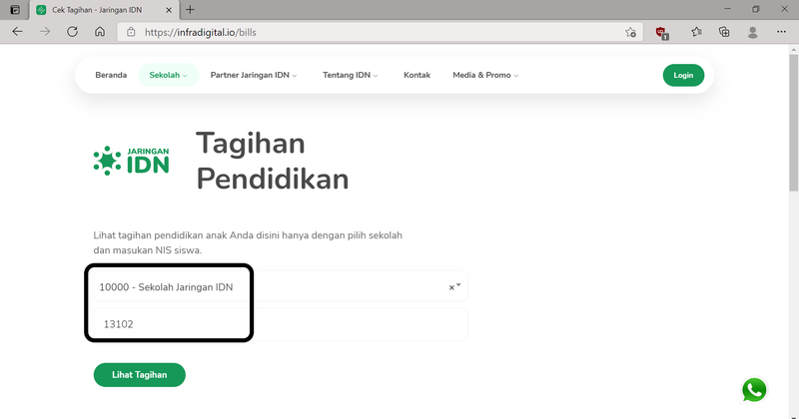
Task: Clear selected school with x icon
Action: pos(451,287)
